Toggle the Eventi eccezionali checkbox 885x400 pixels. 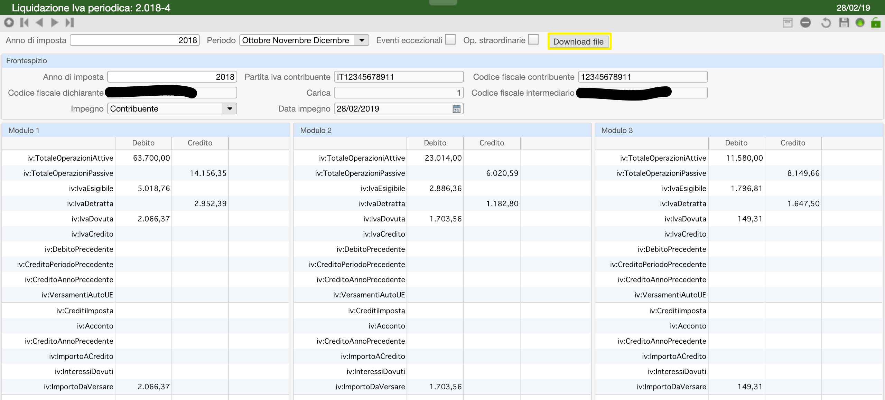click(450, 39)
